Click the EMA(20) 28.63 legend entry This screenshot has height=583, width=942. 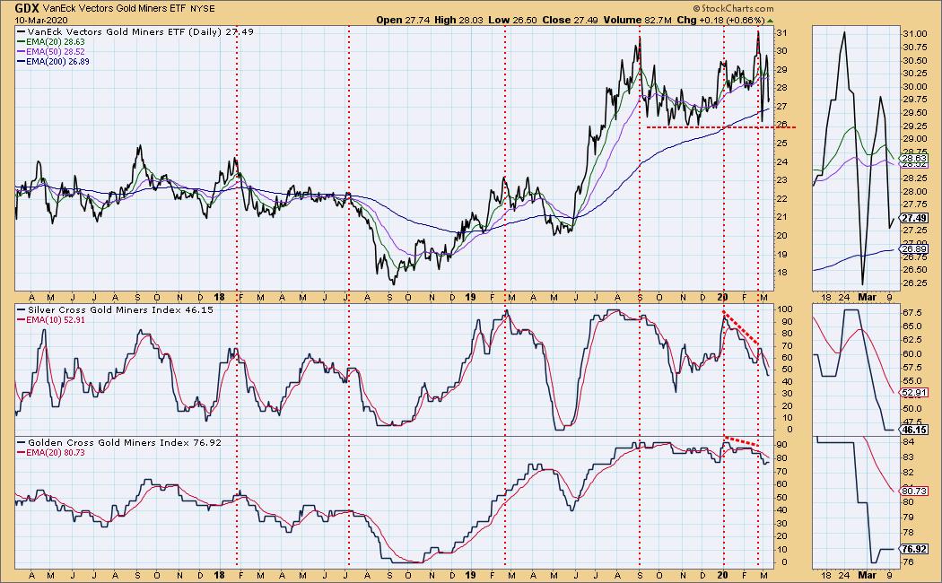click(x=56, y=42)
